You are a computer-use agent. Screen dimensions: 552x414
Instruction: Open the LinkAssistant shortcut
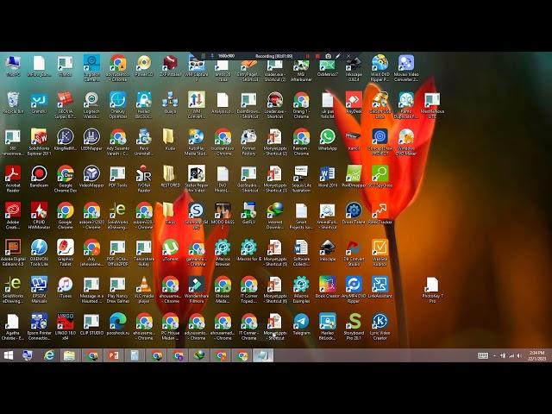pos(379,286)
